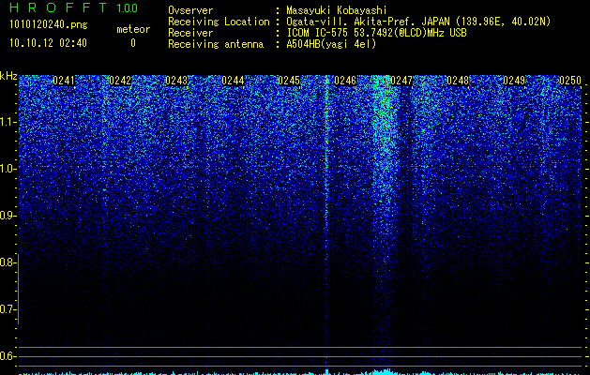This screenshot has width=590, height=375.
Task: Click the 0.9 kHz axis label
Action: point(8,216)
